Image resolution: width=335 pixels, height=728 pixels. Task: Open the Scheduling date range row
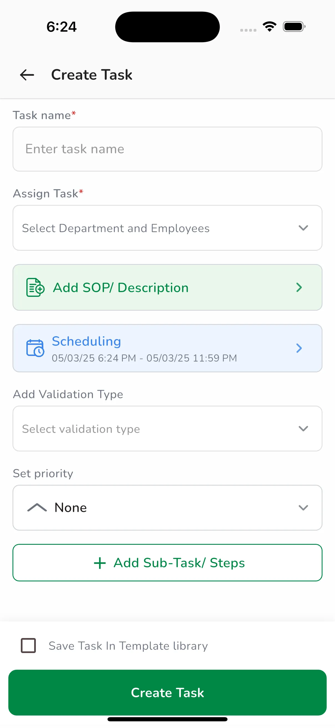click(144, 358)
